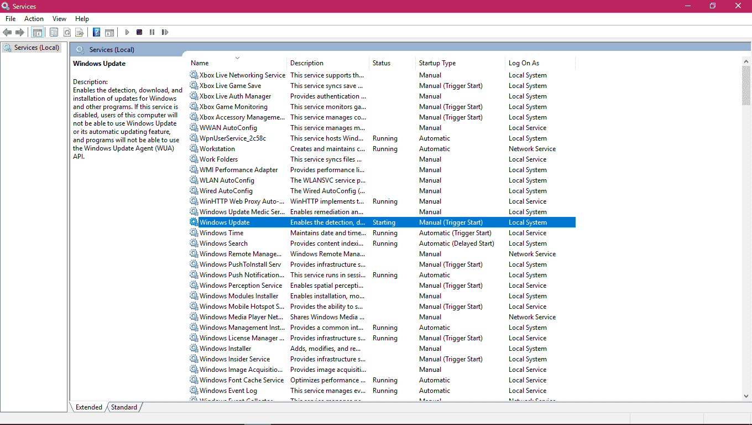Select the Windows Media Player Net service
The image size is (752, 425).
click(x=382, y=317)
